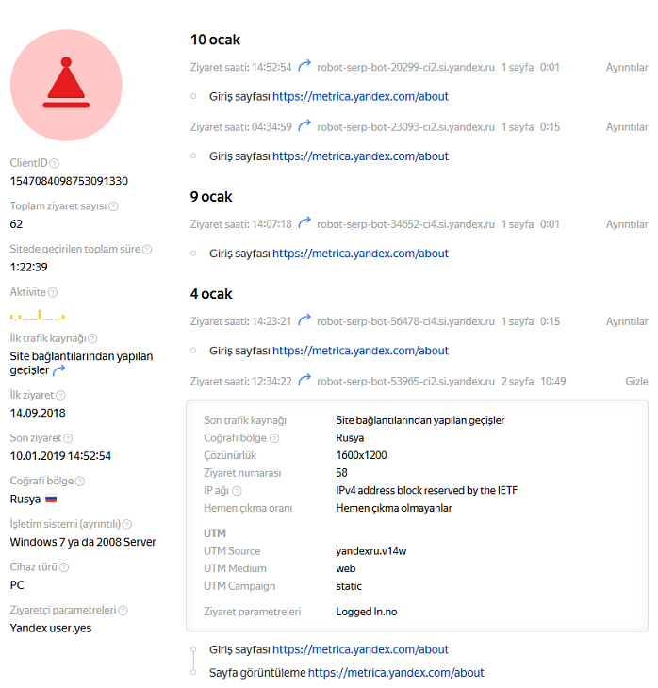This screenshot has width=658, height=688.
Task: Click robot-serp-bot-34652 source text
Action: click(x=405, y=224)
